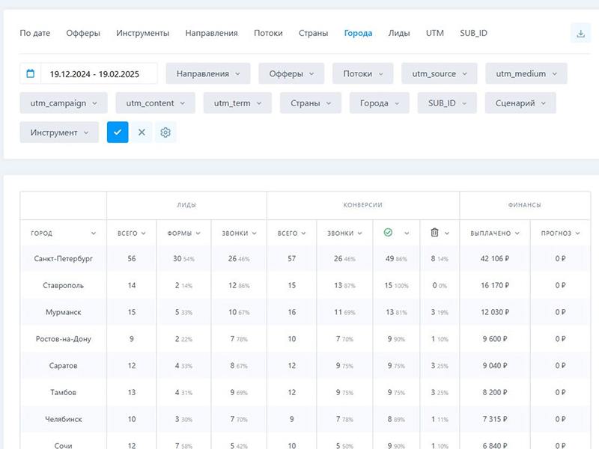Sort by ВСЕГО column under Лиды
The height and width of the screenshot is (449, 599).
(x=132, y=233)
